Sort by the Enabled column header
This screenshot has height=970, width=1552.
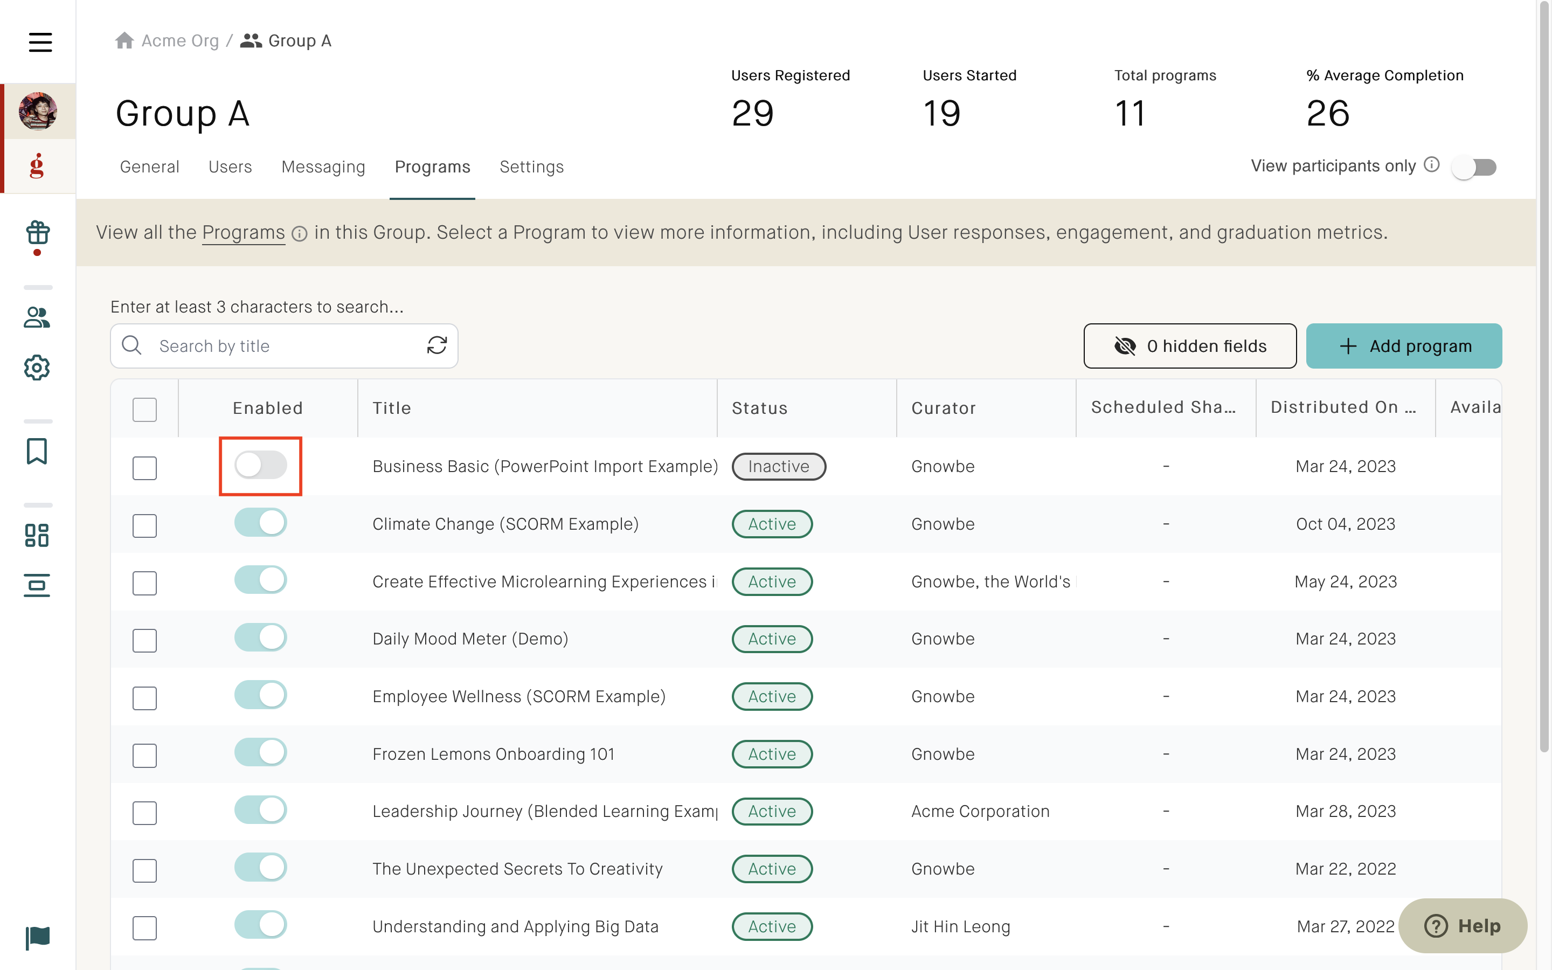point(268,408)
